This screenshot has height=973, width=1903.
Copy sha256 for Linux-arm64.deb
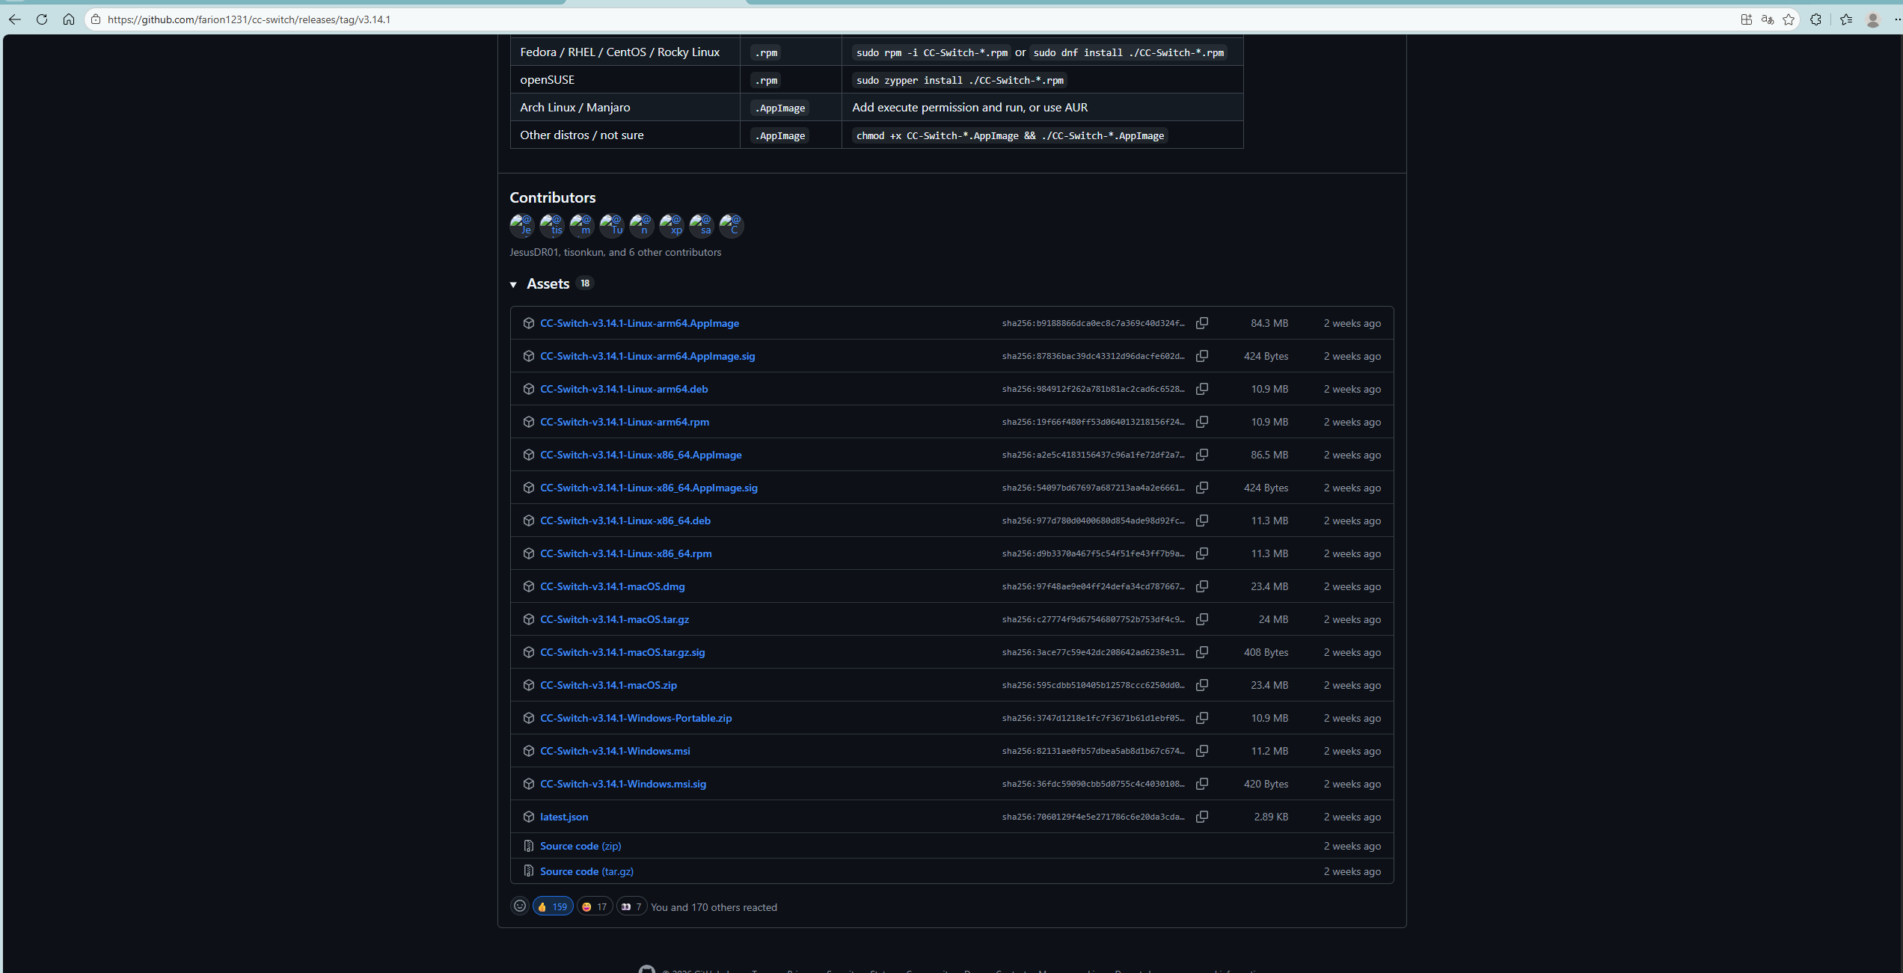click(x=1202, y=389)
